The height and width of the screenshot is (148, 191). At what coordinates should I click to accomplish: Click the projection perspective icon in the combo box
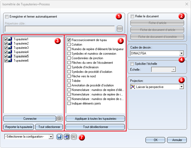click(x=133, y=87)
